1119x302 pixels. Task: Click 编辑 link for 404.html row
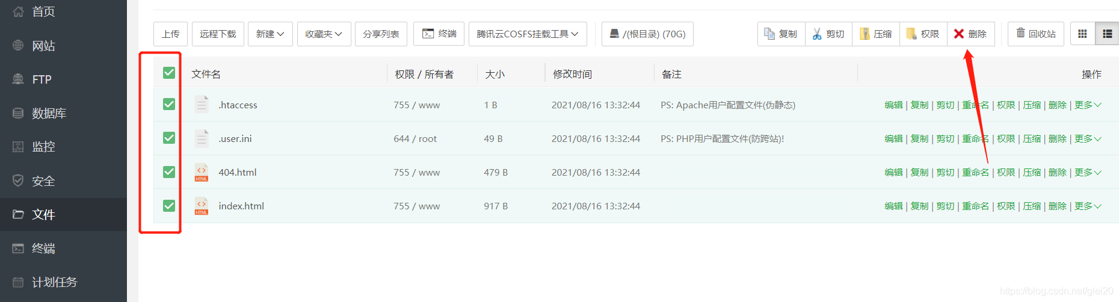point(893,172)
